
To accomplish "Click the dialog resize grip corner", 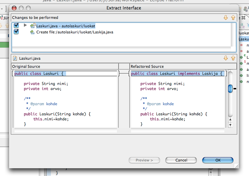I will click(x=237, y=166).
